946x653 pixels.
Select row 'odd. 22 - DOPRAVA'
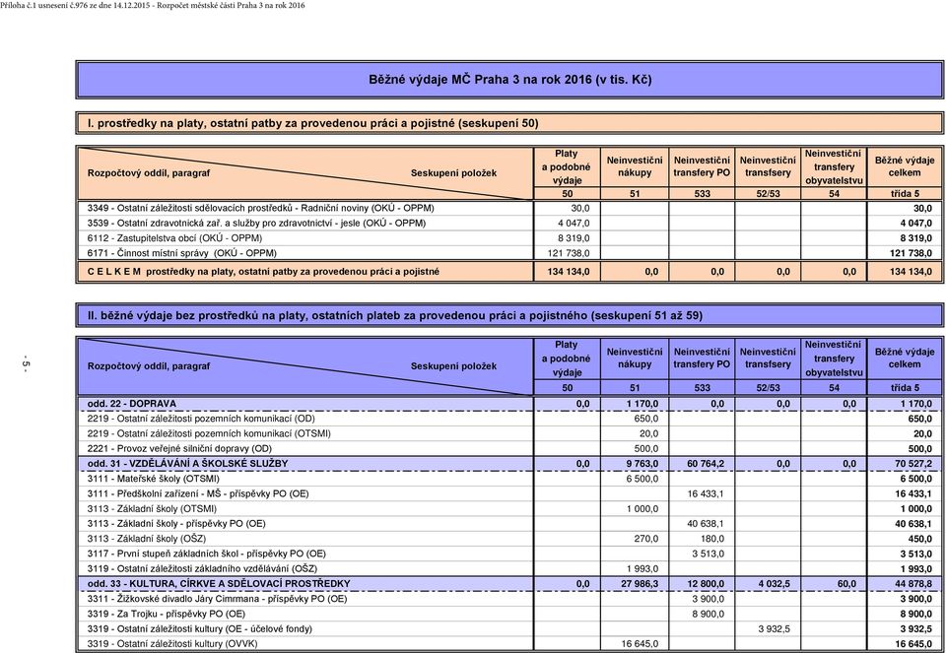point(509,404)
